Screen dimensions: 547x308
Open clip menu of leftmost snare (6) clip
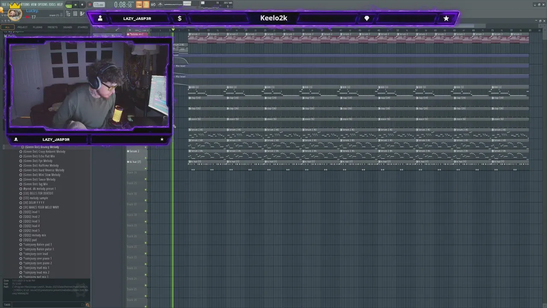190,119
